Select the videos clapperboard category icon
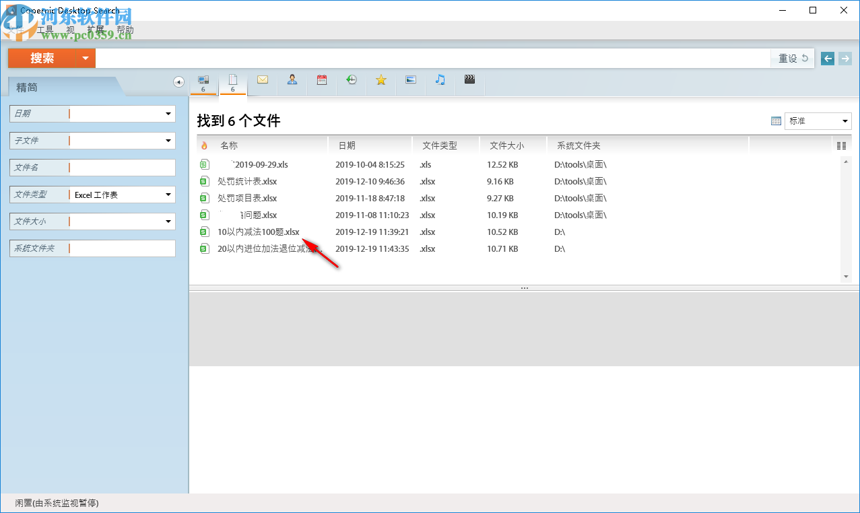The image size is (860, 513). pyautogui.click(x=469, y=80)
